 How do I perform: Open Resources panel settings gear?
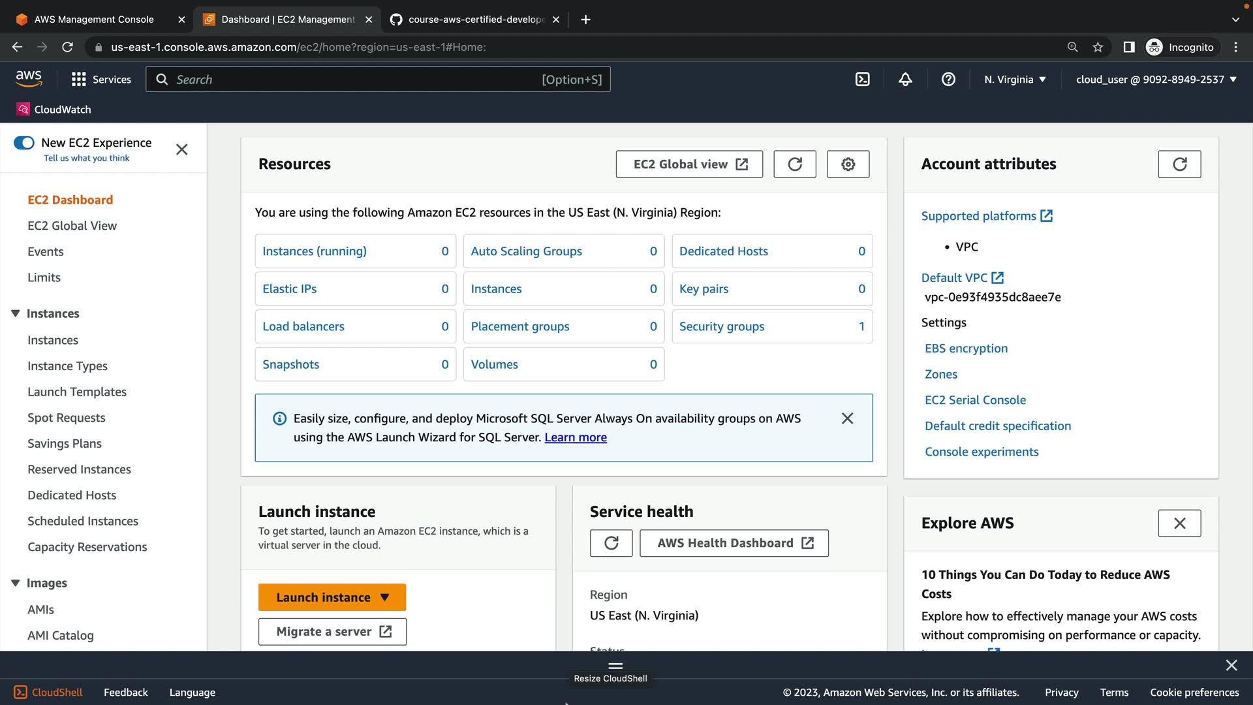[x=848, y=164]
